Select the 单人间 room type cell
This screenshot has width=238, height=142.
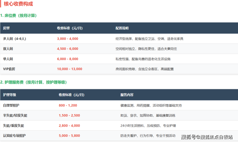(x=8, y=59)
